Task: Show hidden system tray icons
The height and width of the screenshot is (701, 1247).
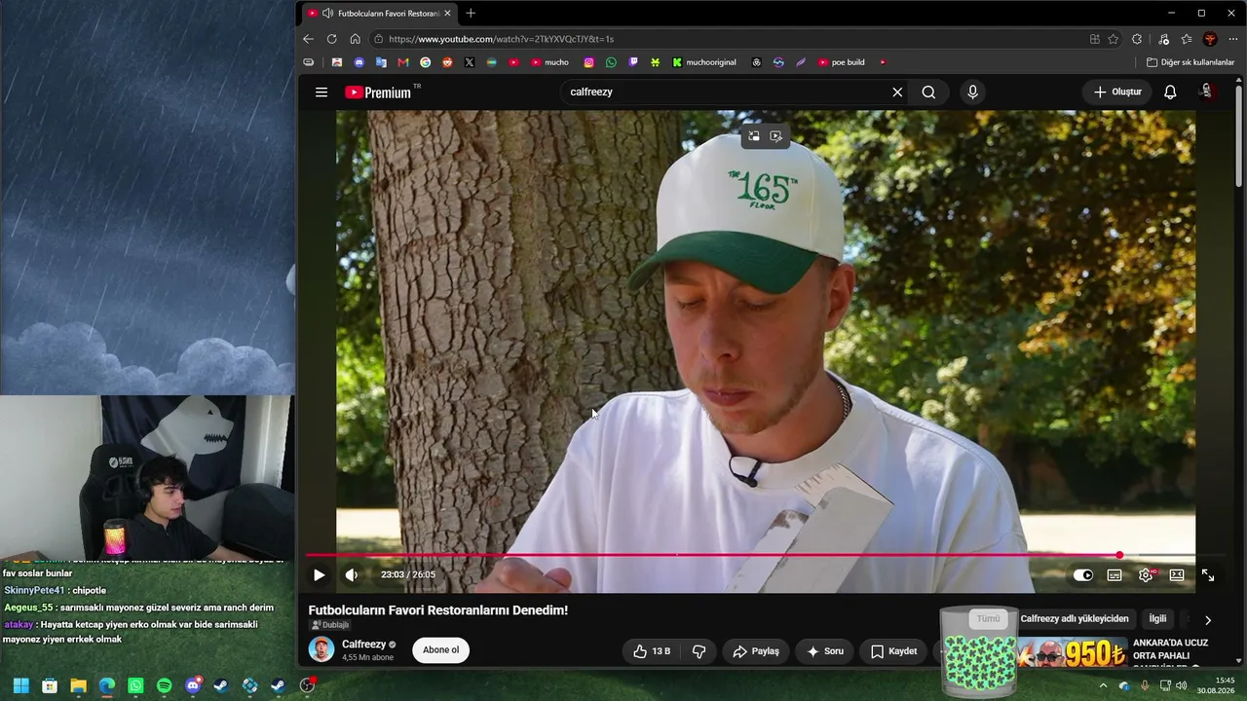Action: pos(1103,686)
